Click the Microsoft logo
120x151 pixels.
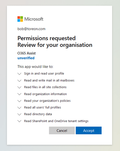(x=30, y=19)
